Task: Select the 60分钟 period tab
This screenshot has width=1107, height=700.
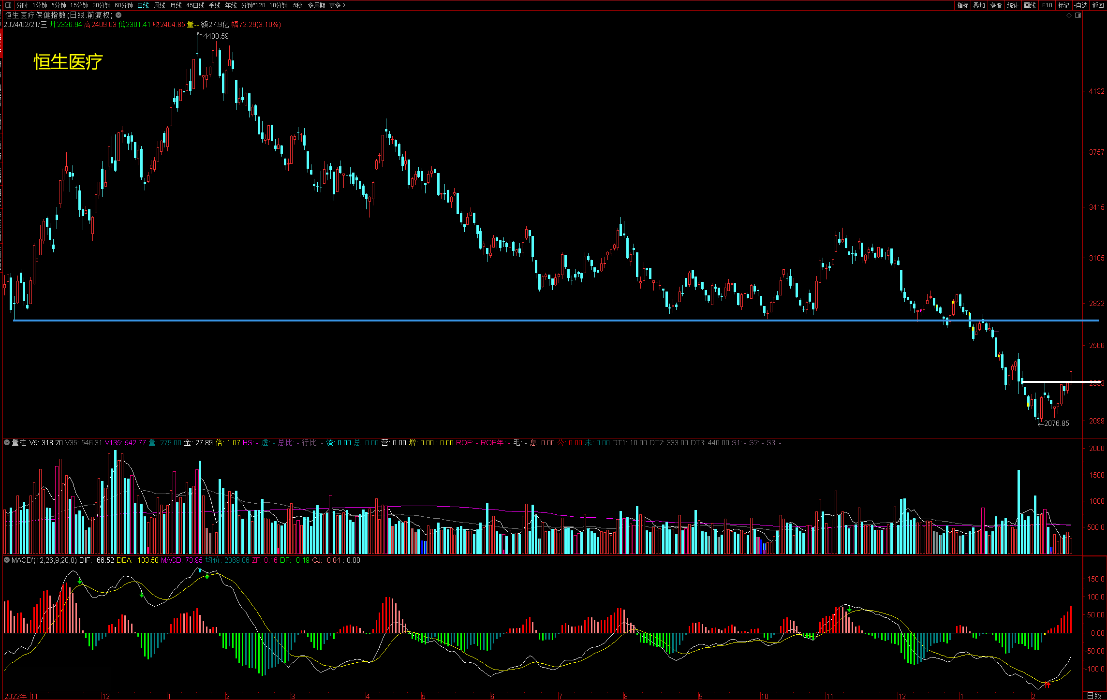Action: 123,5
